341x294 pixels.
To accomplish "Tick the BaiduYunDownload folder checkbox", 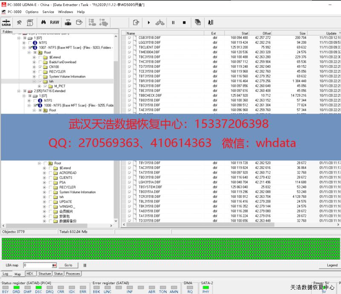I will click(x=40, y=62).
